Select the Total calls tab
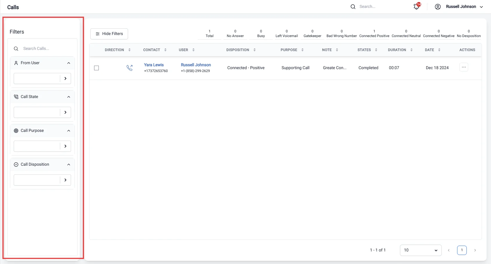 pyautogui.click(x=210, y=34)
